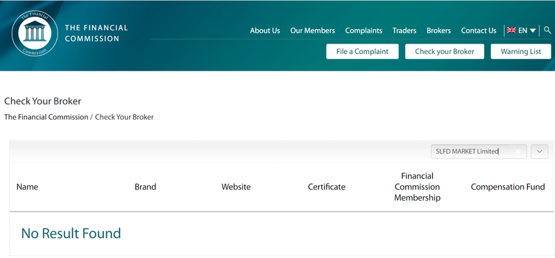Clear the broker search field with the x
This screenshot has width=555, height=258.
518,151
